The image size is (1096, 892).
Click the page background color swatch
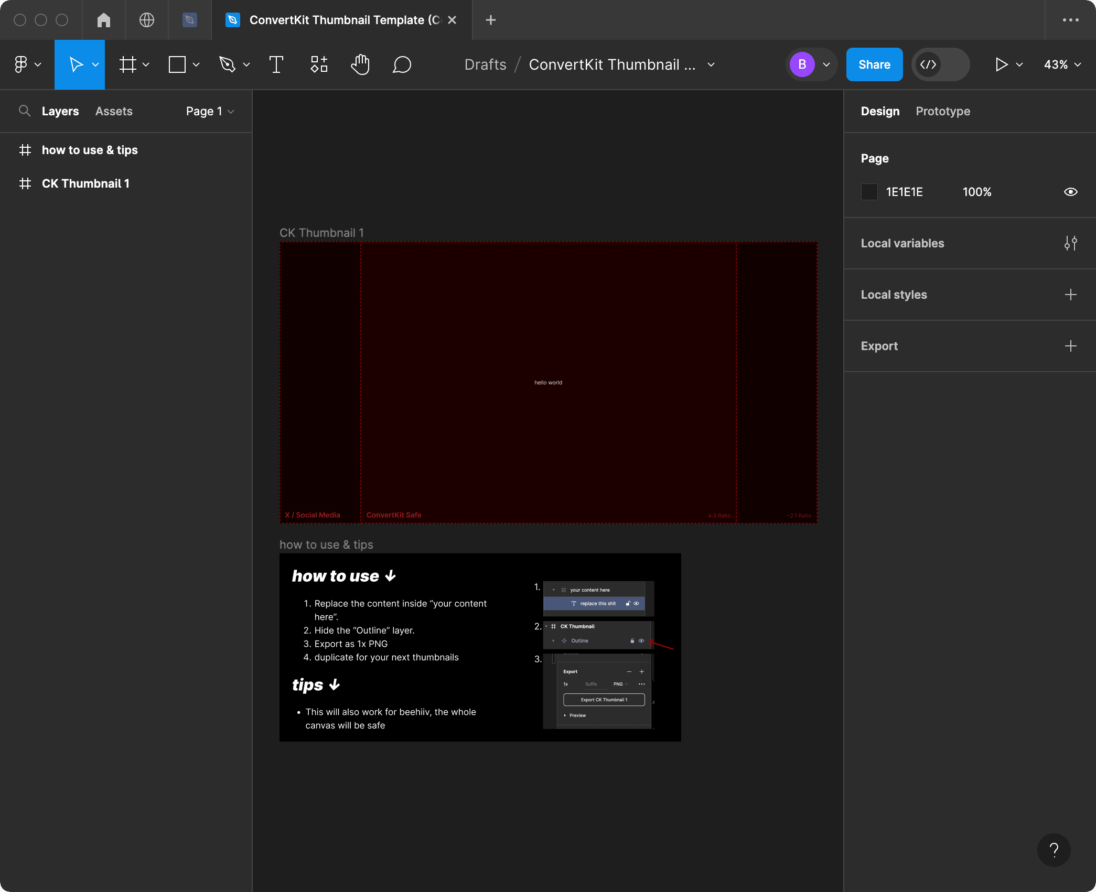[x=869, y=192]
